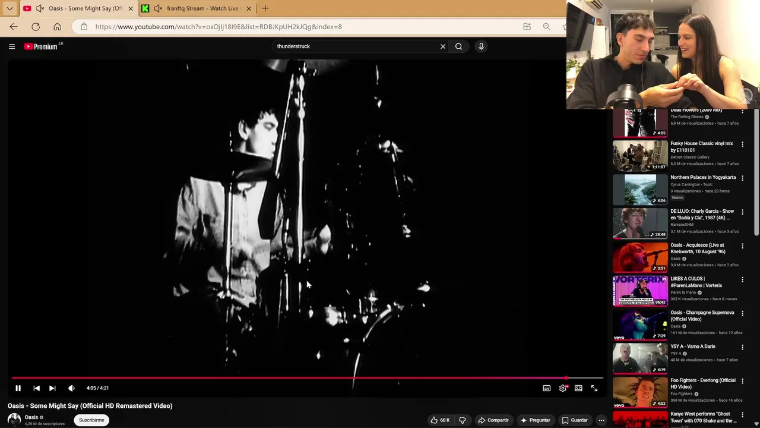Click the video progress bar

coord(307,377)
